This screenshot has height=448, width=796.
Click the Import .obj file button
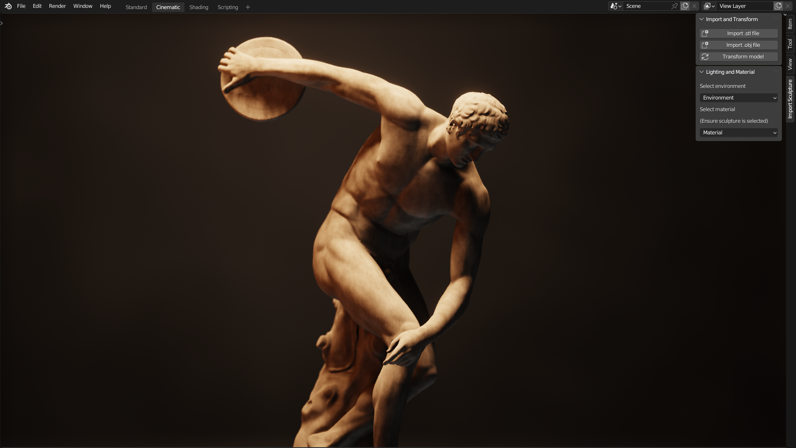point(739,45)
